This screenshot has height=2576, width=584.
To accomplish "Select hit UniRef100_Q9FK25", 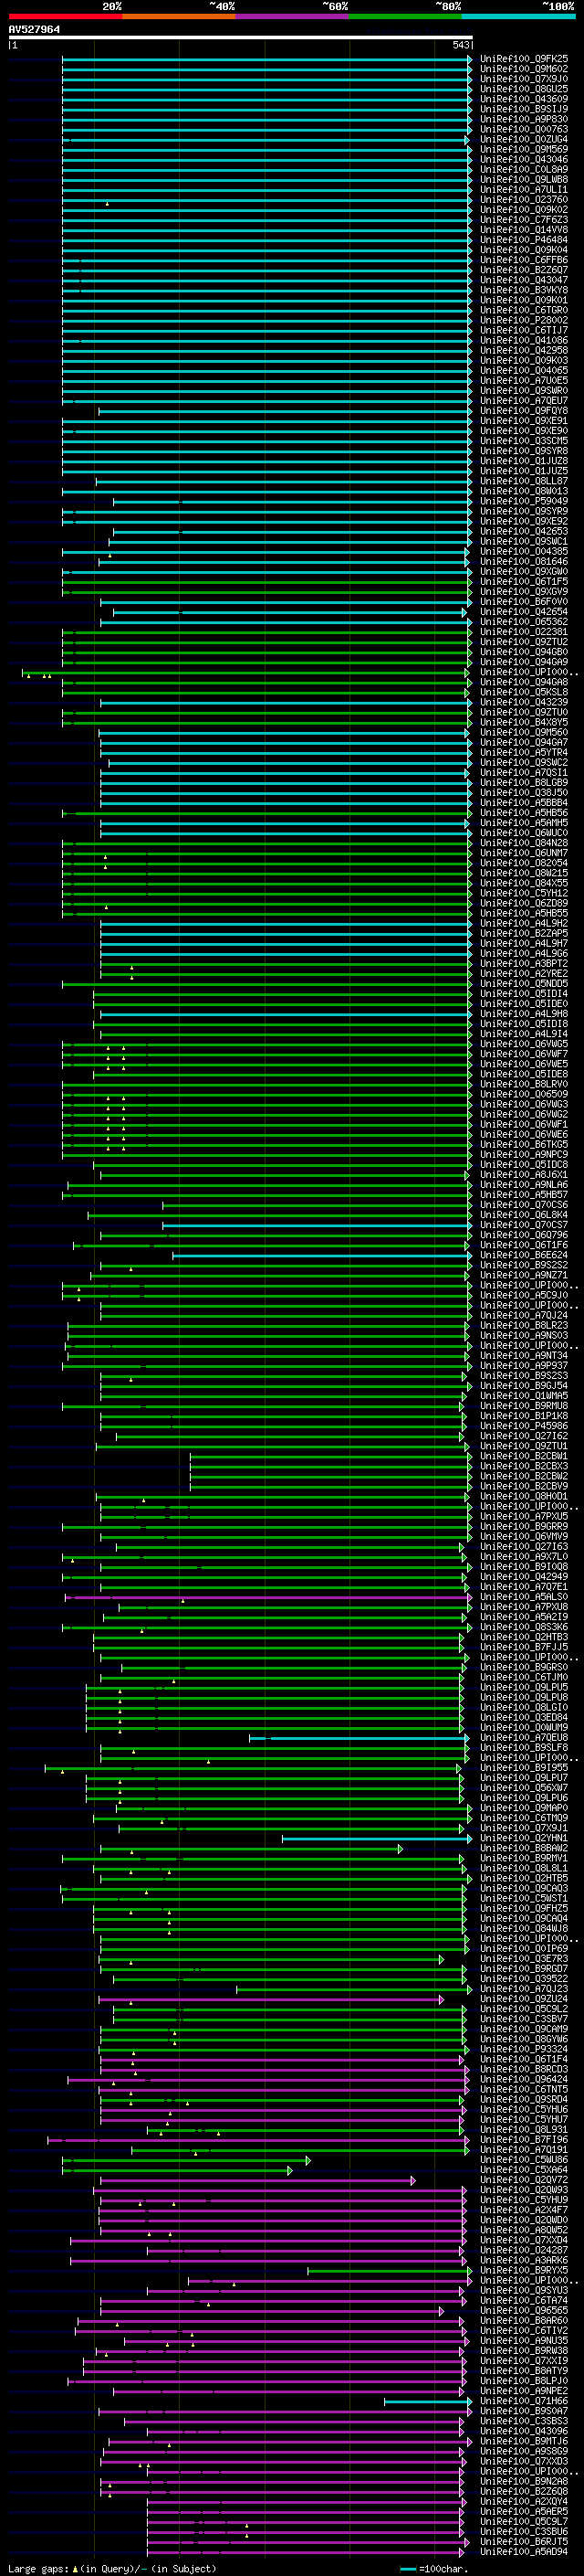I will 524,59.
